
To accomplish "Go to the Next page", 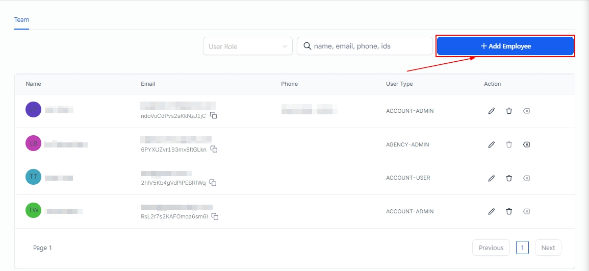I will coord(548,248).
